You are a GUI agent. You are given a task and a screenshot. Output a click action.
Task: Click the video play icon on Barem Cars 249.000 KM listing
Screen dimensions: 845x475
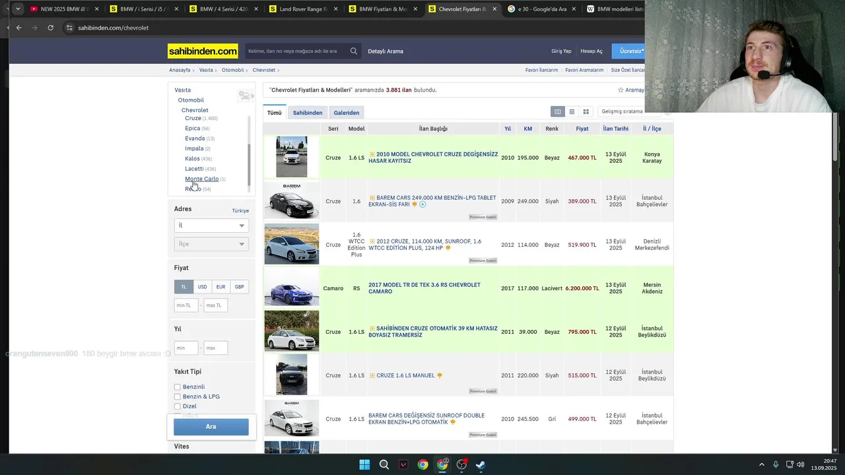pos(422,205)
